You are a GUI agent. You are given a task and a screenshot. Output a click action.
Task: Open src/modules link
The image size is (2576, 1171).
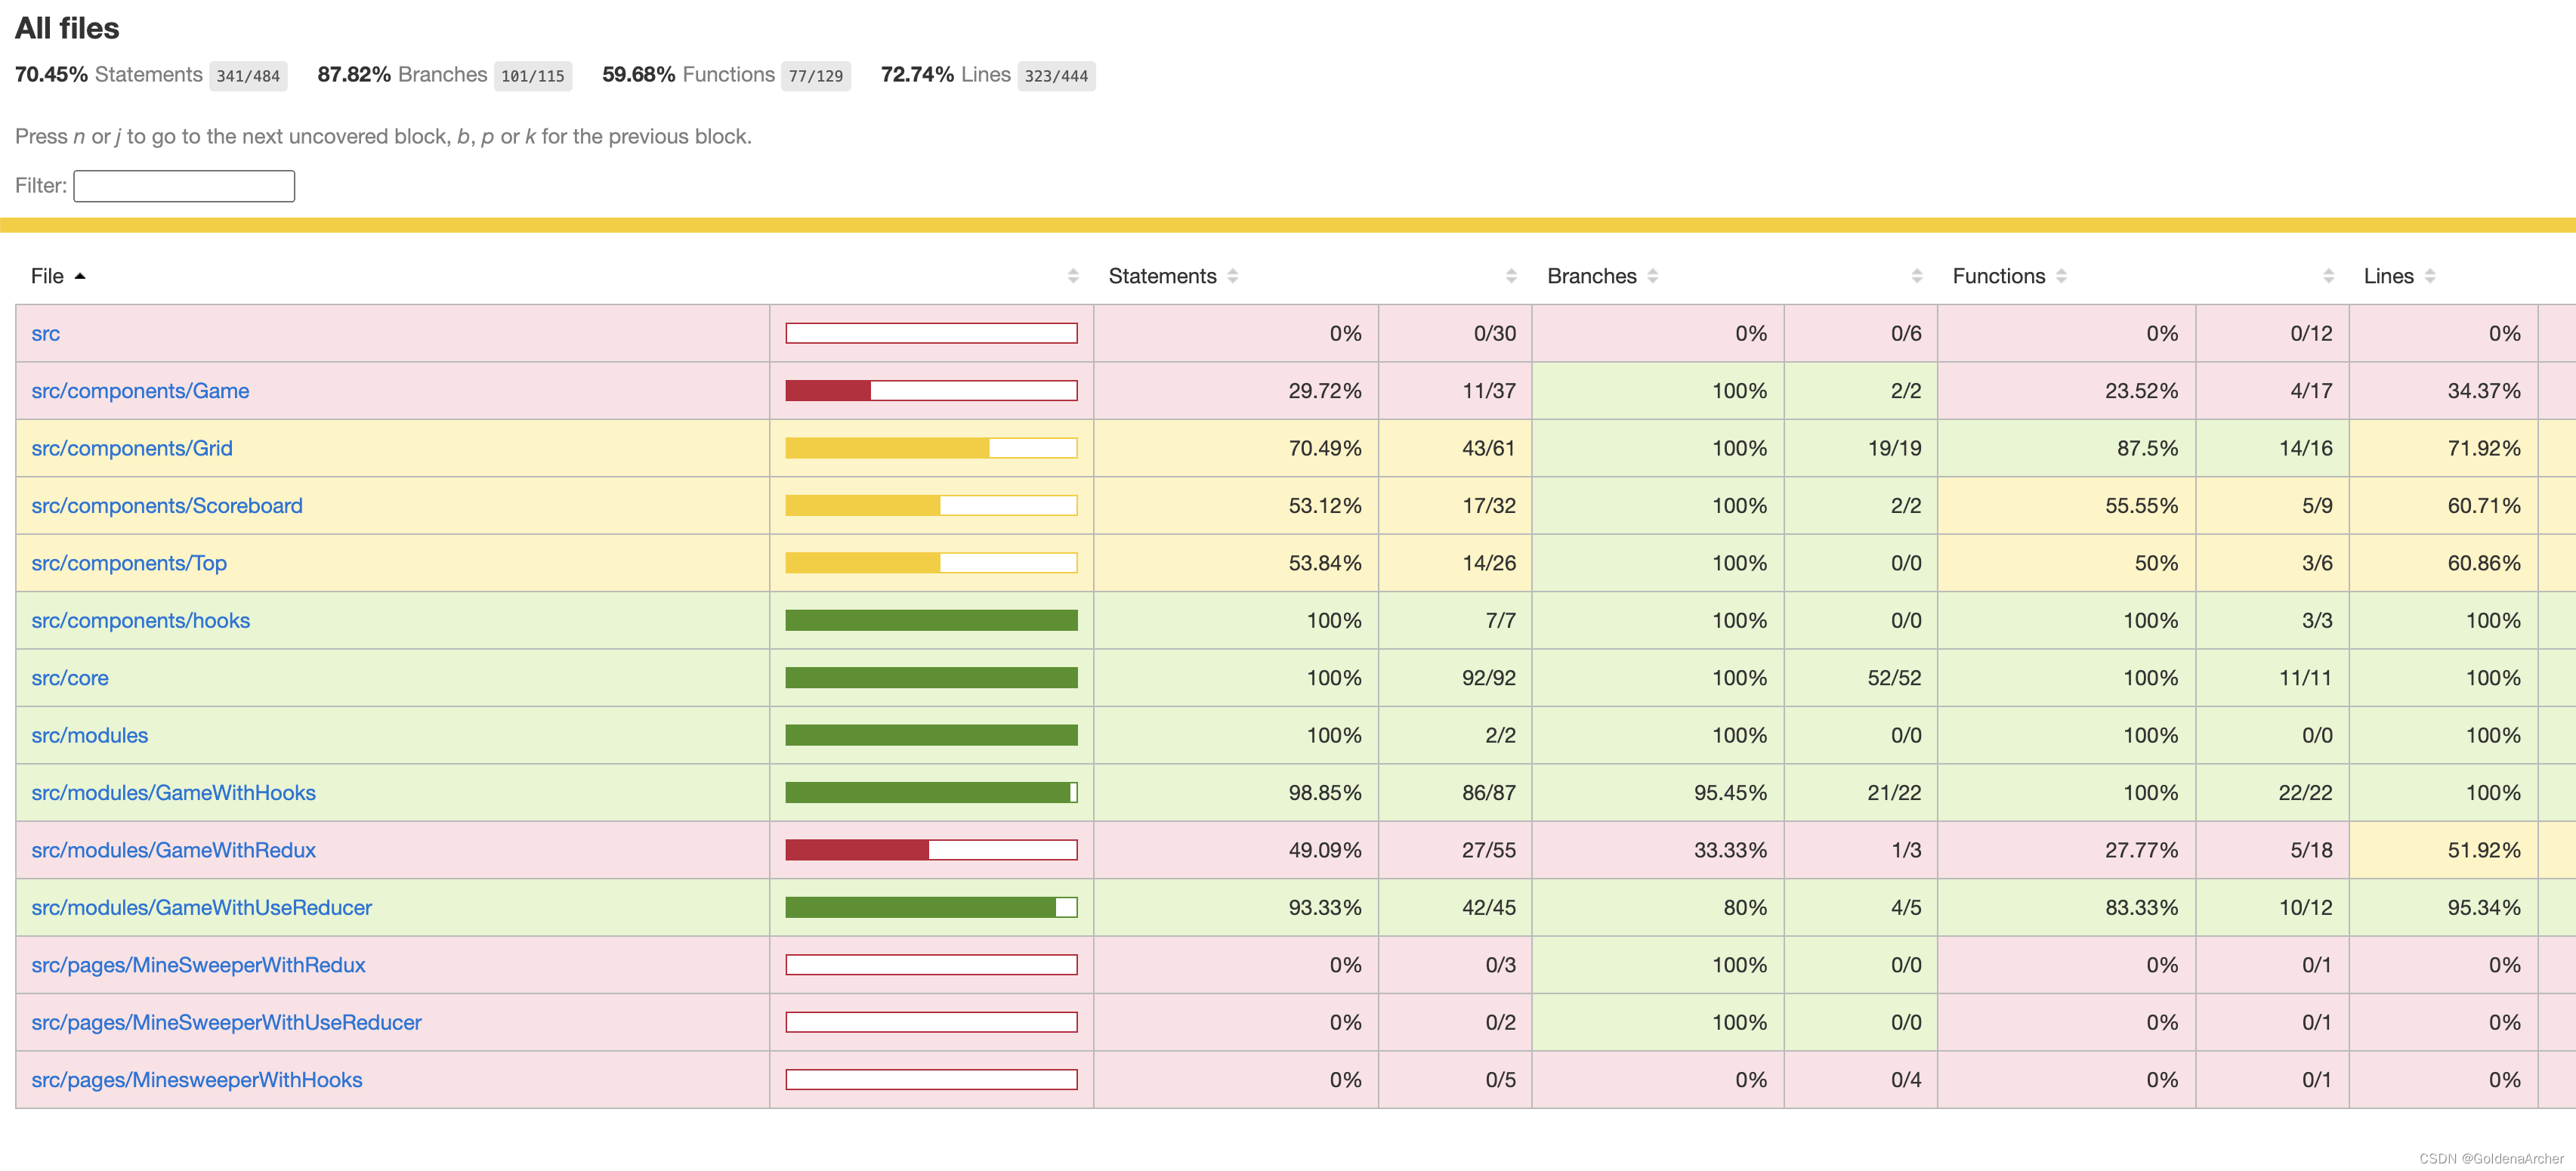[90, 735]
